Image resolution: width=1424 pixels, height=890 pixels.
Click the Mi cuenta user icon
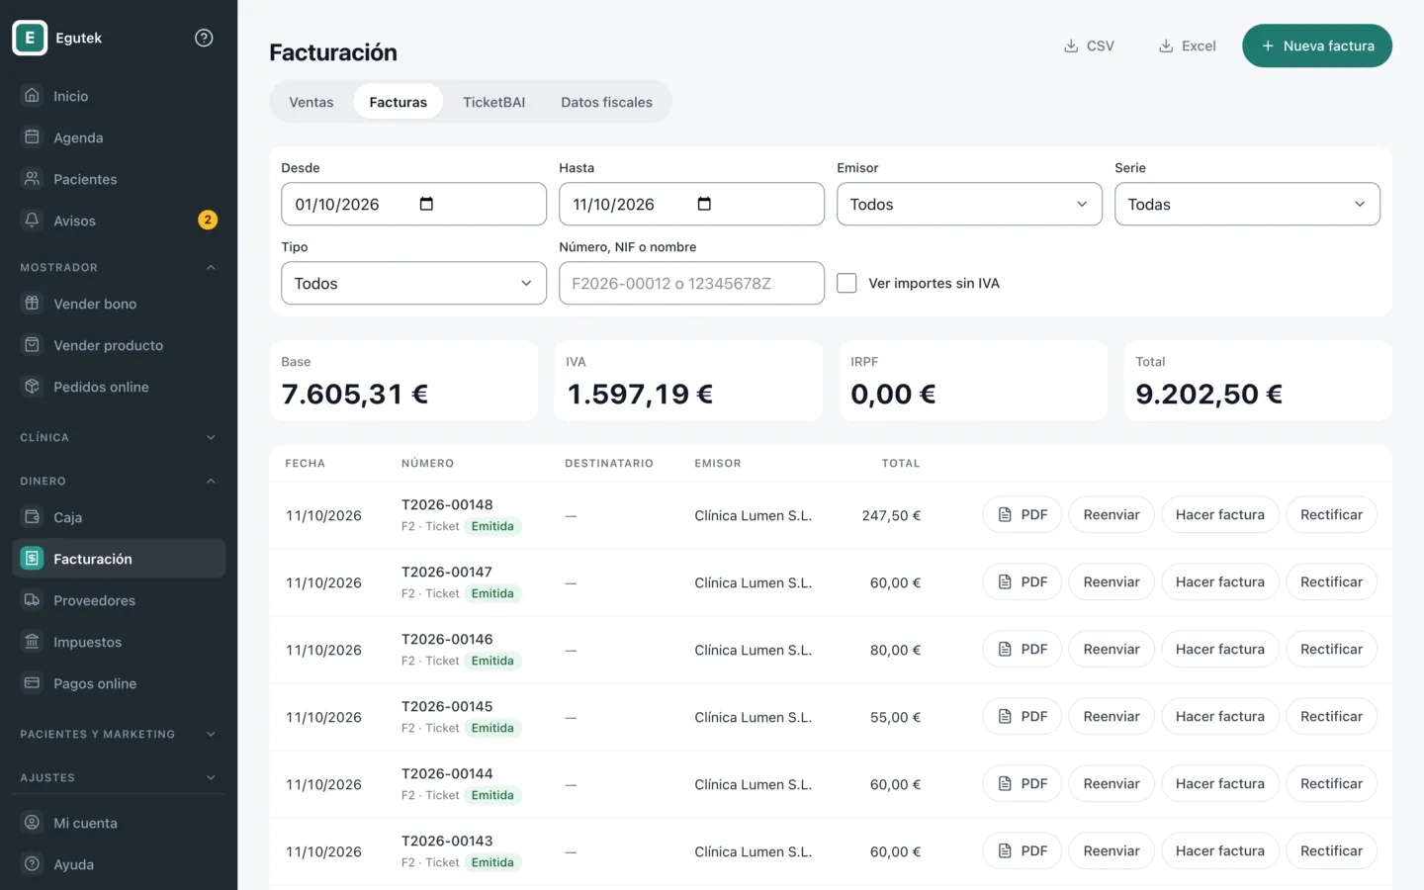[32, 822]
